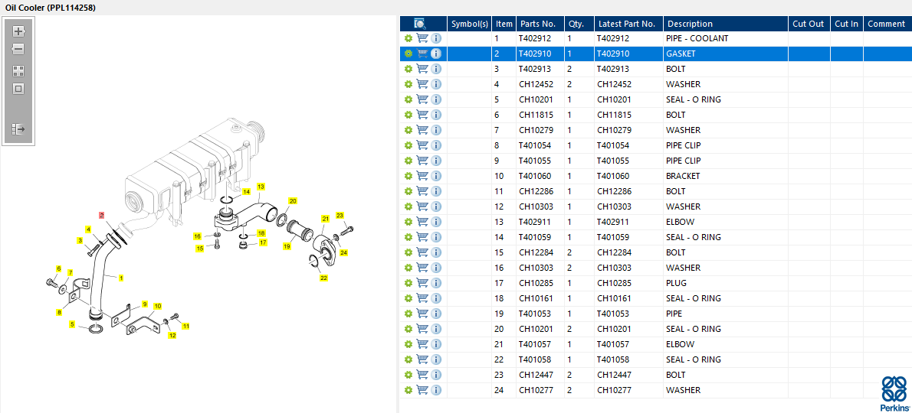912x413 pixels.
Task: Add CH12447 BOLT to cart
Action: pyautogui.click(x=422, y=375)
